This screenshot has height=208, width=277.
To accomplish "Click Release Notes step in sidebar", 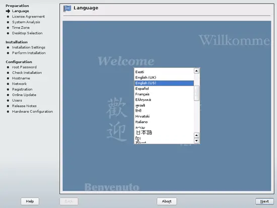I will [x=24, y=106].
